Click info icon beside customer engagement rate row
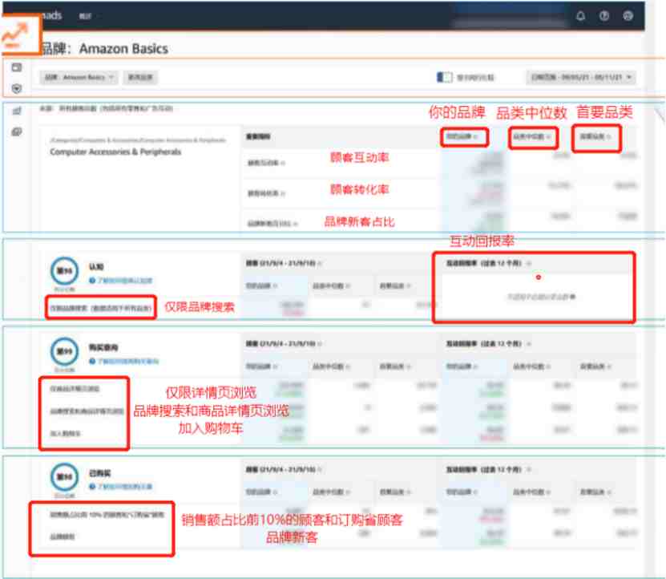This screenshot has width=666, height=579. (283, 163)
